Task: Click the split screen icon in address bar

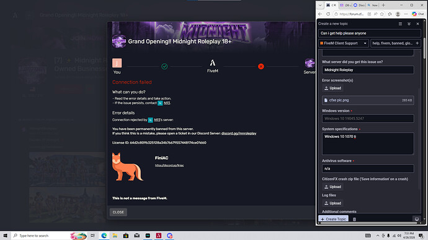Action: pos(369,14)
